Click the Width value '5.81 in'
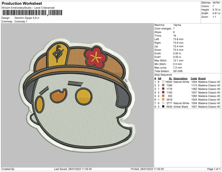Image resolution: width=222 pixels, height=172 pixels. pyautogui.click(x=216, y=13)
